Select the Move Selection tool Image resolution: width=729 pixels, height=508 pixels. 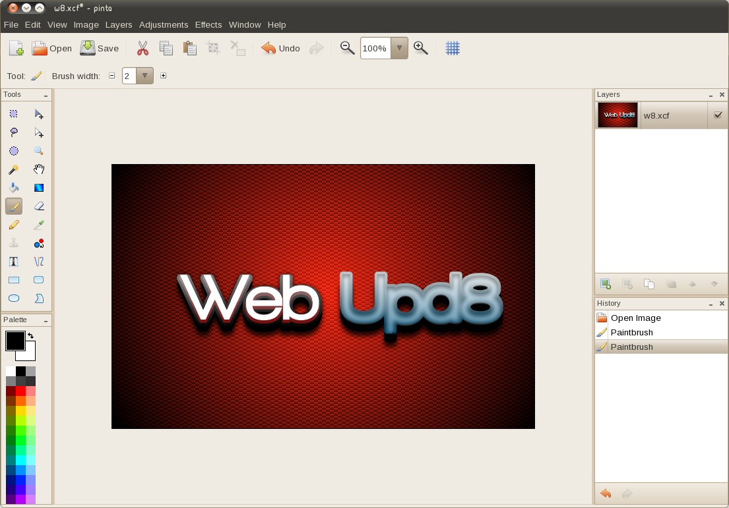click(39, 132)
